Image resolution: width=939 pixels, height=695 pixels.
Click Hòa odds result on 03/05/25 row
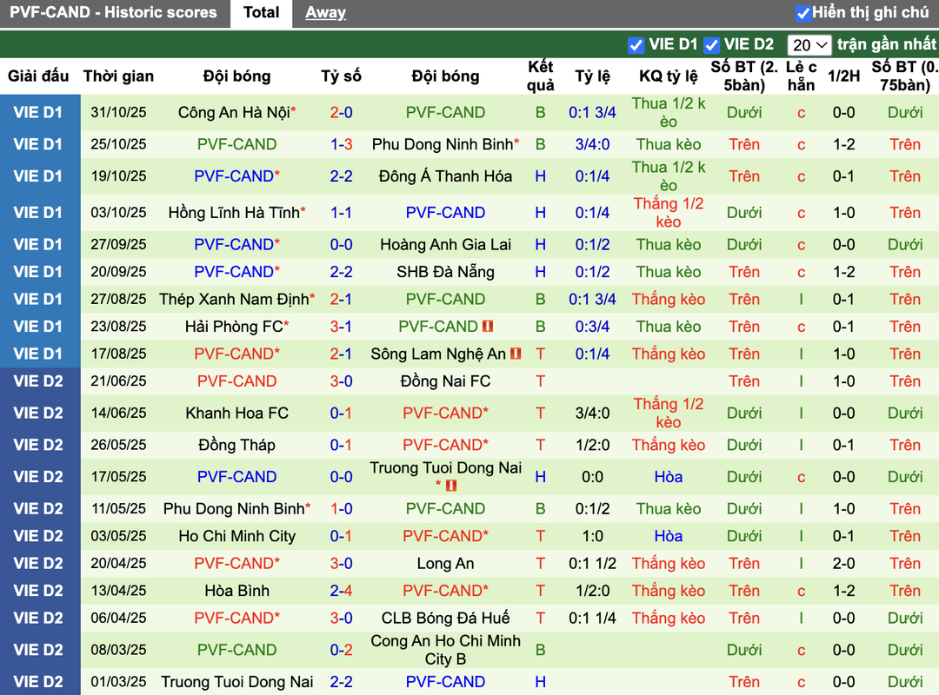click(x=669, y=536)
